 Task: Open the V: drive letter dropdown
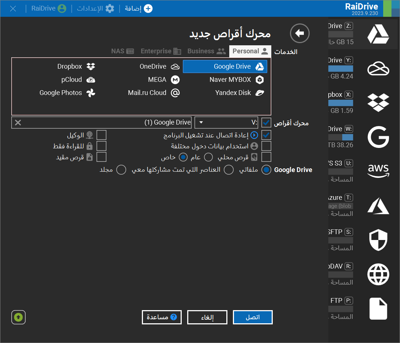226,123
